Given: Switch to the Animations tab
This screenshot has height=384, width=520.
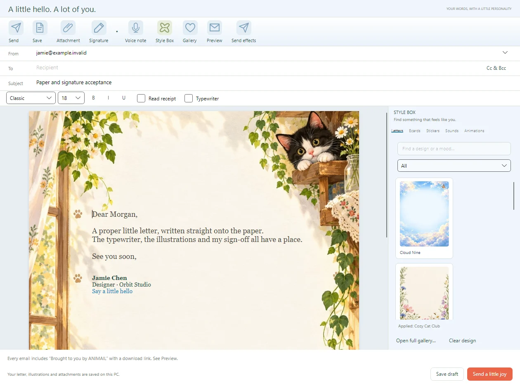Looking at the screenshot, I should click(x=474, y=131).
